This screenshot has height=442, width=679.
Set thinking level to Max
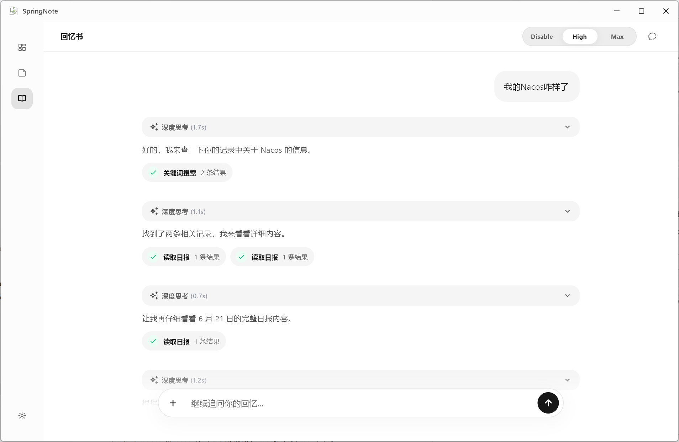617,37
